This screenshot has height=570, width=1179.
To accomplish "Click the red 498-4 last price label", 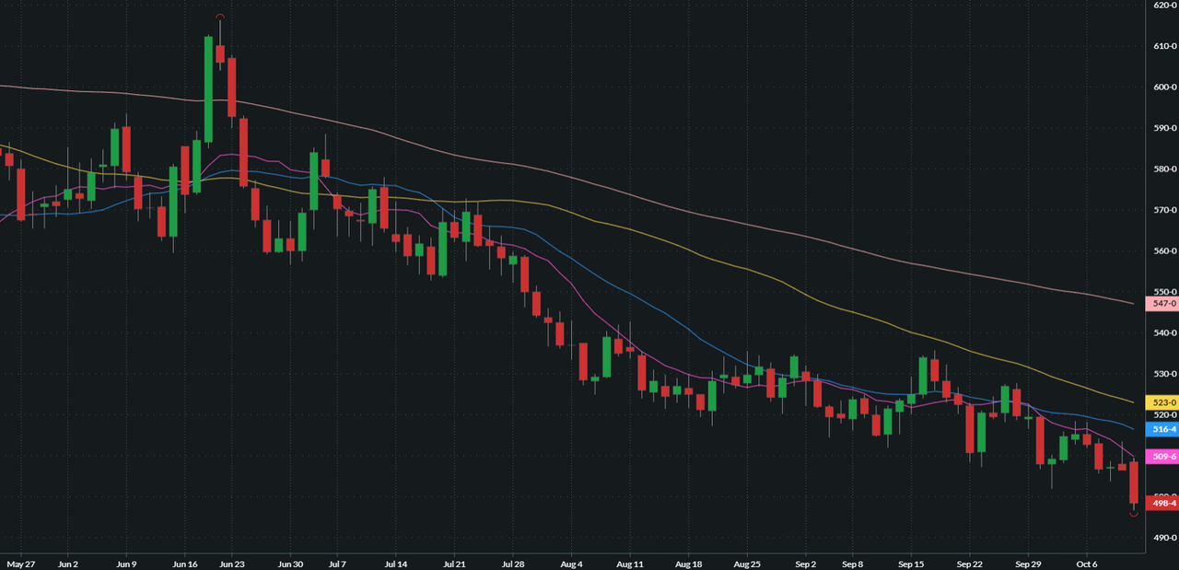I will point(1160,503).
